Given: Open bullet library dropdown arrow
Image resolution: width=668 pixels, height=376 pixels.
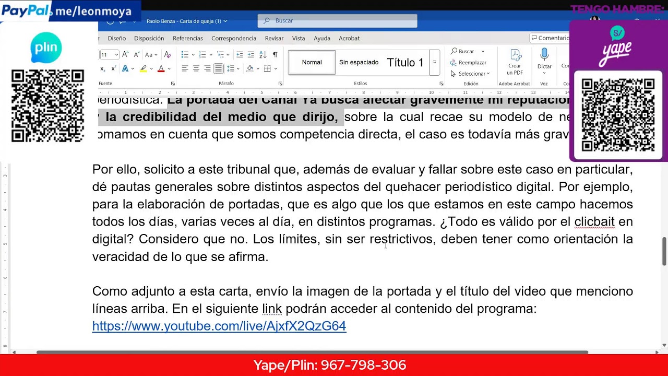Looking at the screenshot, I should click(193, 54).
